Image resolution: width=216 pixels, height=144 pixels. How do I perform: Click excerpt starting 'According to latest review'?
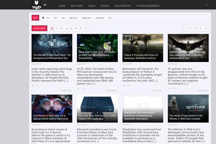click(x=51, y=136)
